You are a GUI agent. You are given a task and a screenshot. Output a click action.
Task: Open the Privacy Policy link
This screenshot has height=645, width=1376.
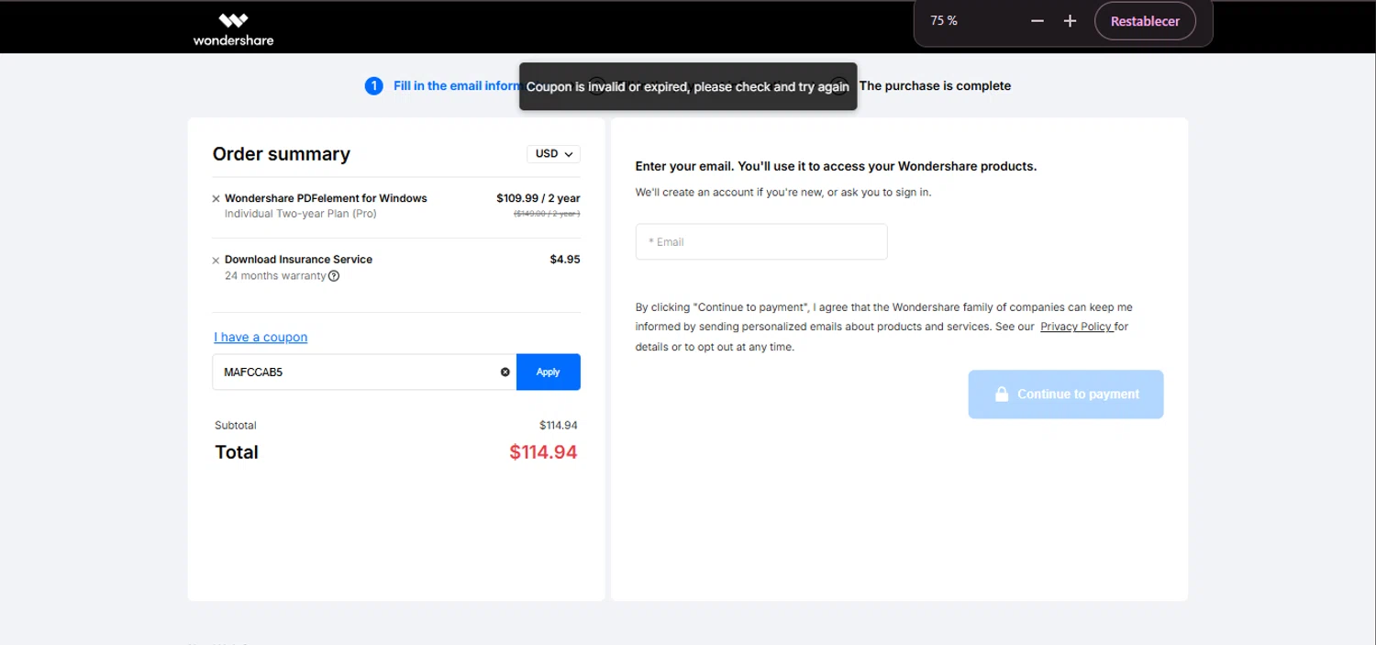[1076, 327]
